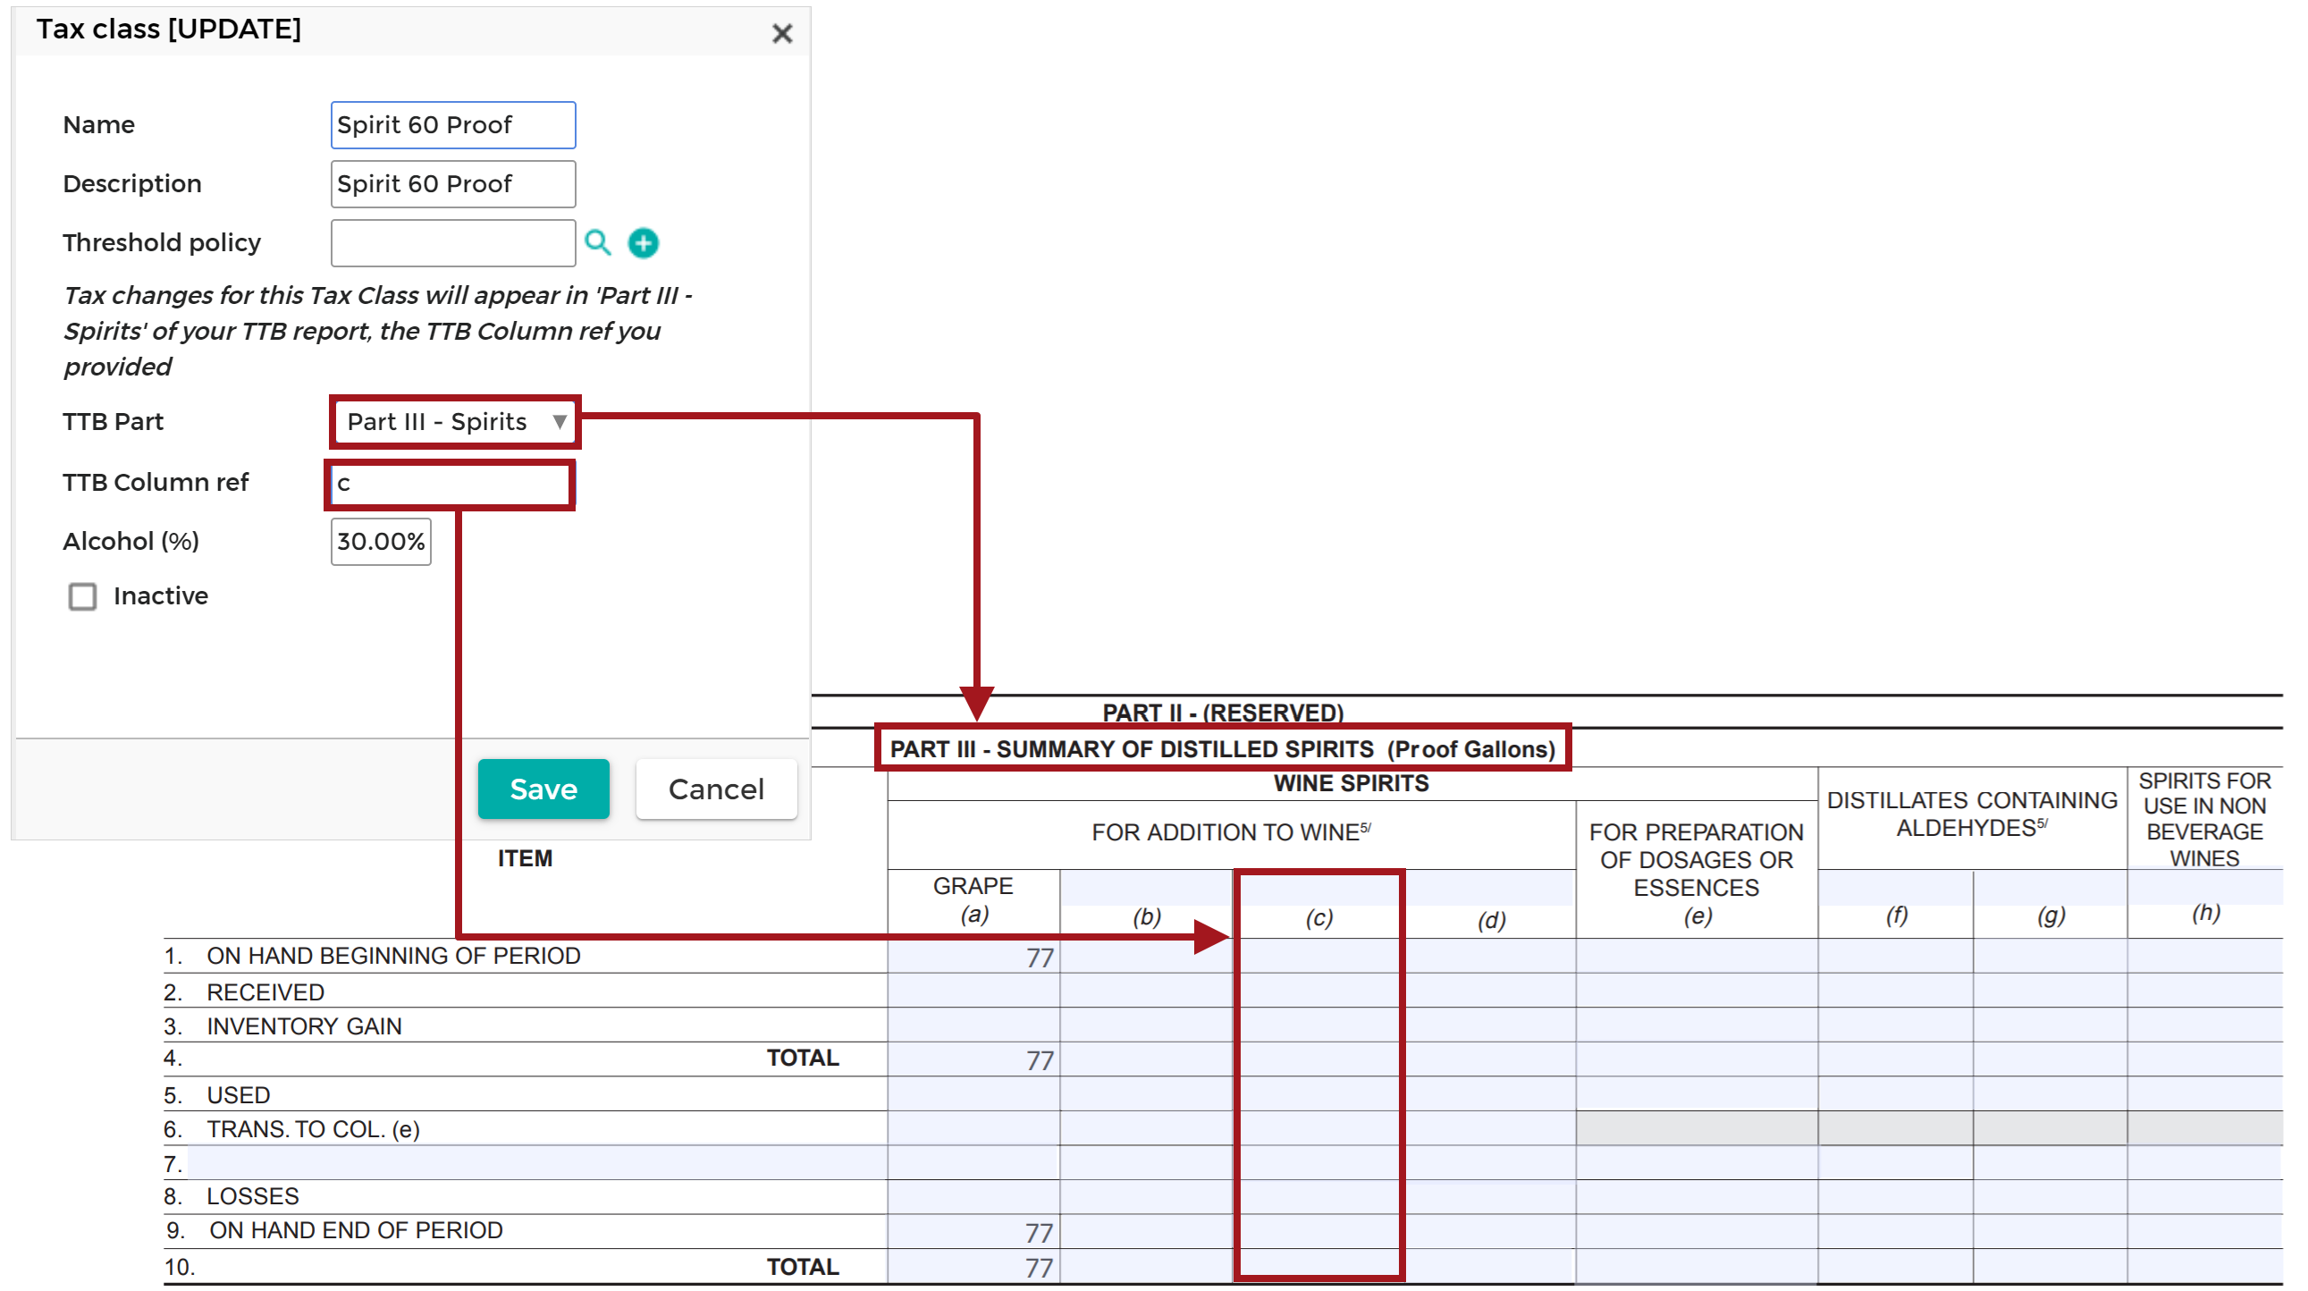Click the '(g)' column header

(x=2051, y=916)
